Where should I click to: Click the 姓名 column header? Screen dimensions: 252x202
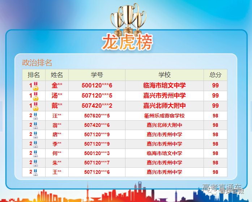[x=57, y=75]
